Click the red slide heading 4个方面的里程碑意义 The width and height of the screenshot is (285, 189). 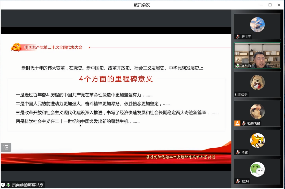[116, 79]
